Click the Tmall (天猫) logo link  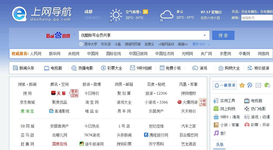(58, 93)
